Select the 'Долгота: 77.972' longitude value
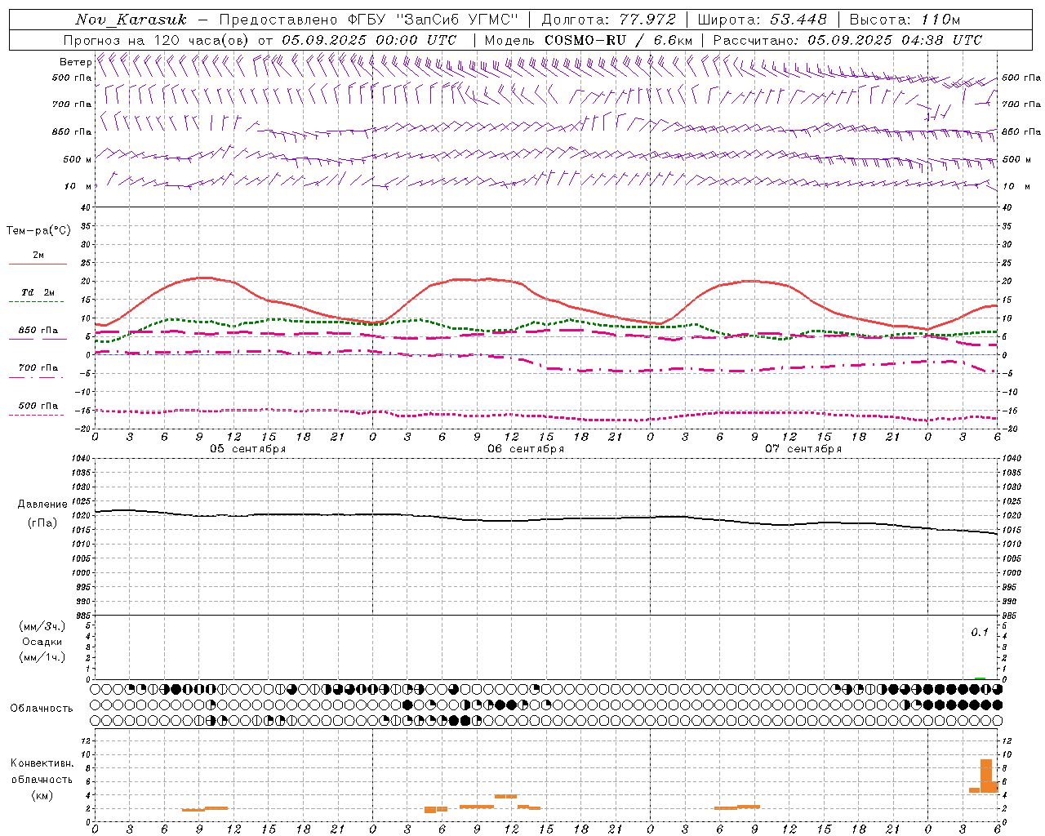 tap(609, 20)
